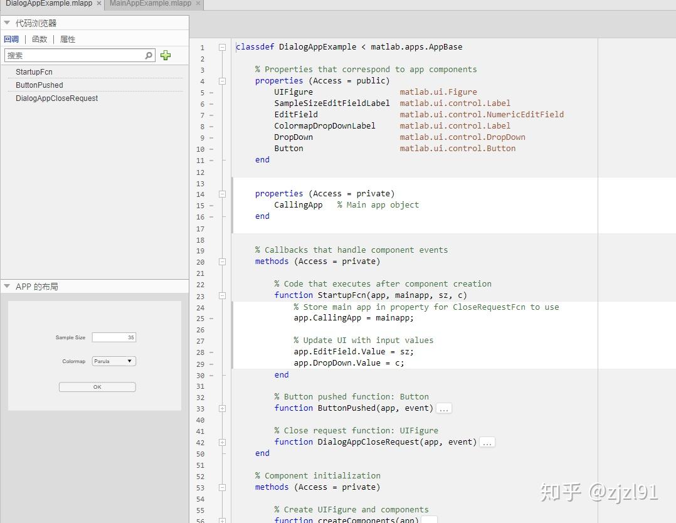Expand the folded ButtonPushed function marker on line 33
The height and width of the screenshot is (523, 676).
click(x=222, y=408)
